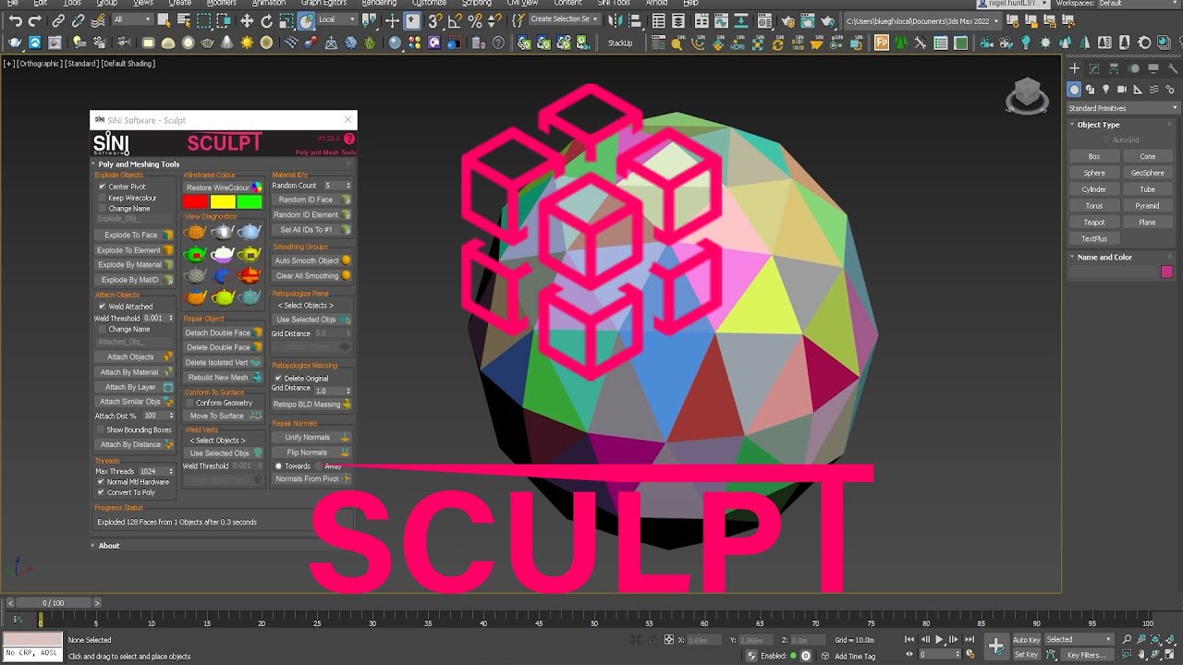Expand the About rollout
The image size is (1183, 665).
tap(109, 546)
